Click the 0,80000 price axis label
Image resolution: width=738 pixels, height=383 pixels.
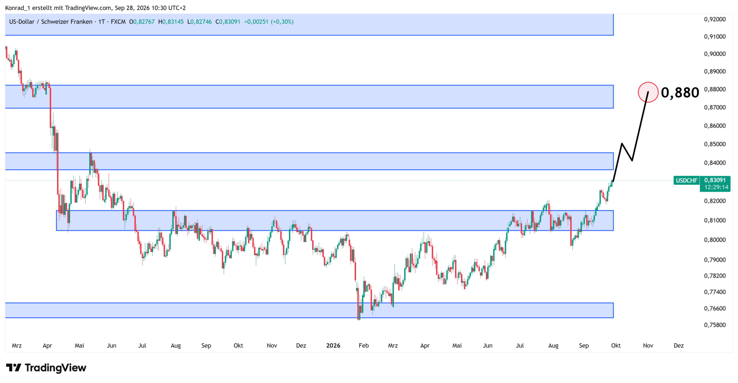pos(715,240)
